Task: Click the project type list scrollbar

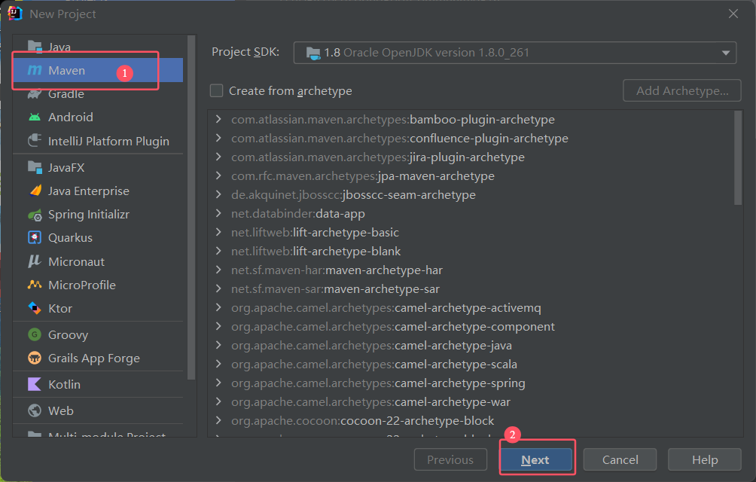Action: pyautogui.click(x=191, y=208)
